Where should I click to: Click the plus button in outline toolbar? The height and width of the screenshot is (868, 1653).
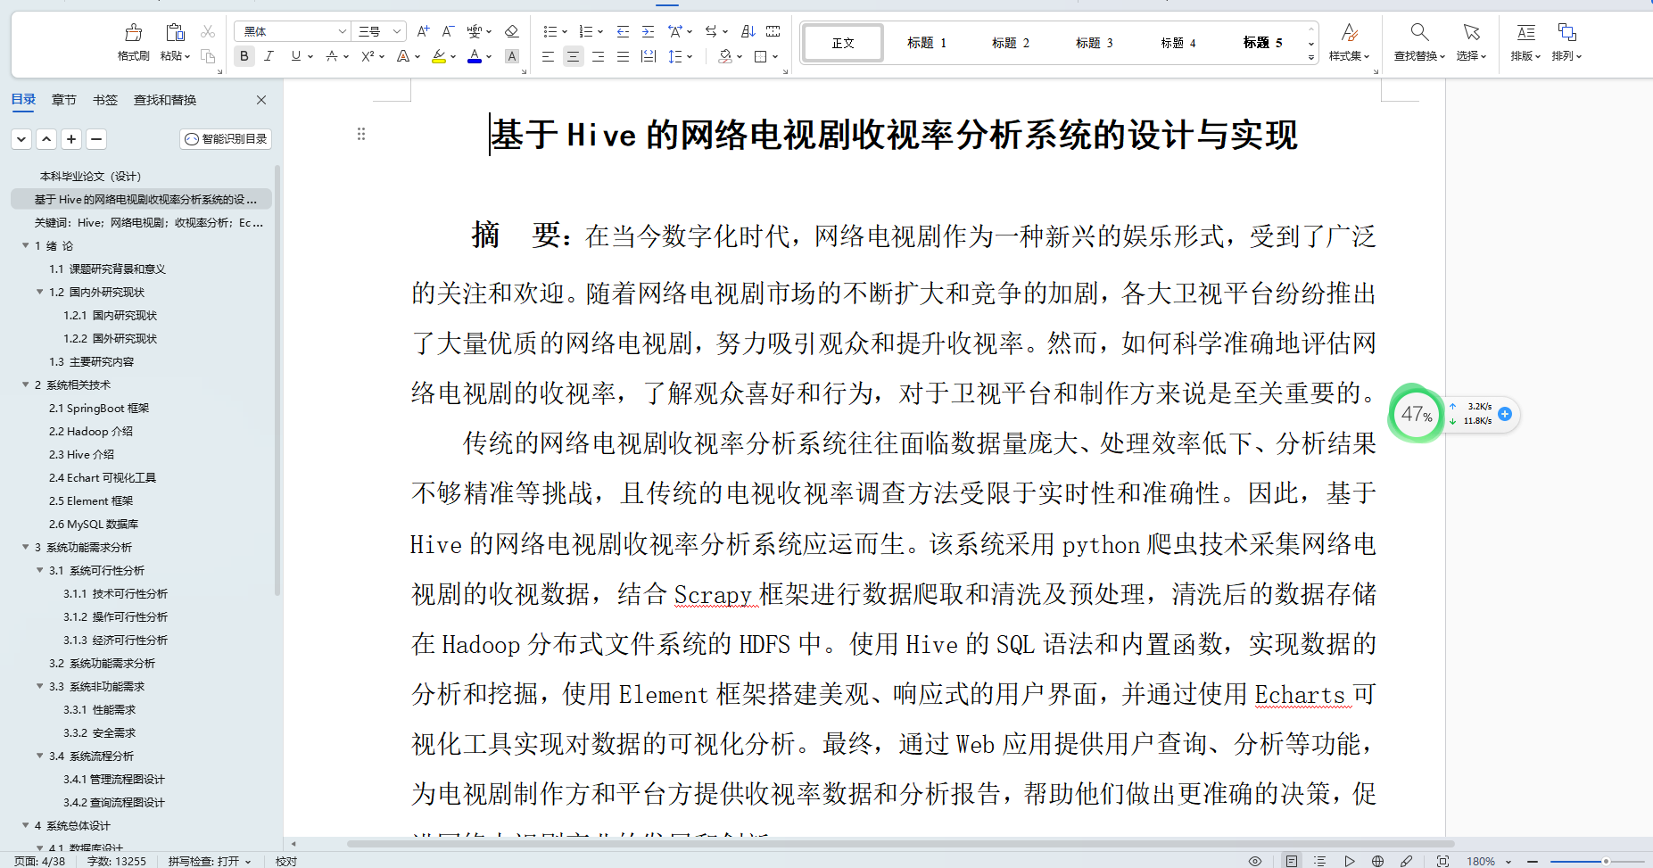71,139
